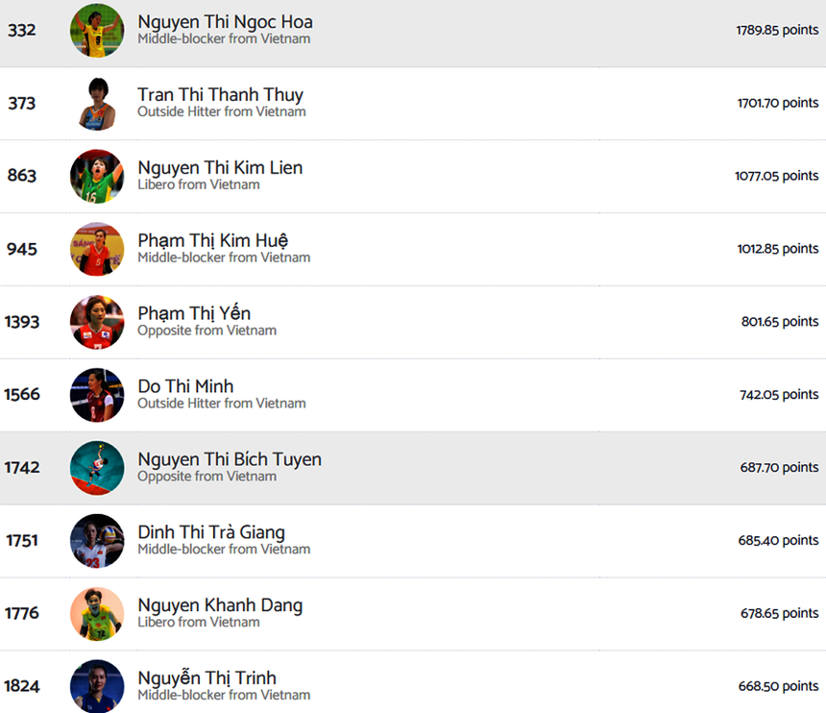This screenshot has width=826, height=713.
Task: Click rank number 1776 in the list
Action: click(x=21, y=613)
